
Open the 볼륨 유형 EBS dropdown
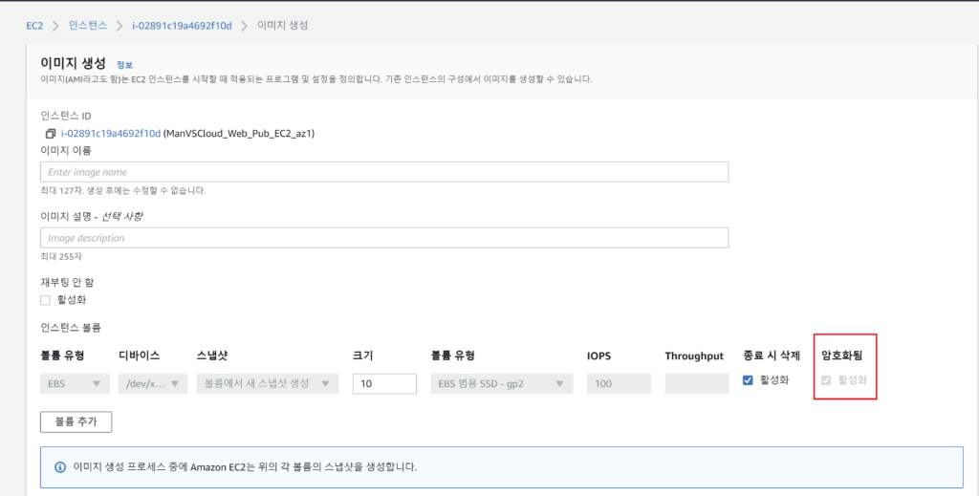[75, 384]
